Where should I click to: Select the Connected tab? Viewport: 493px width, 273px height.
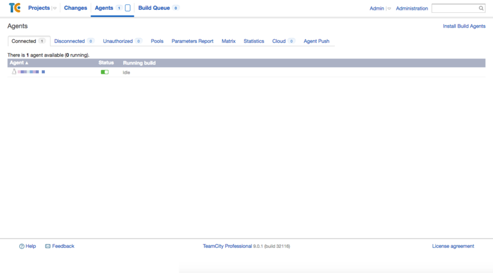pos(28,41)
